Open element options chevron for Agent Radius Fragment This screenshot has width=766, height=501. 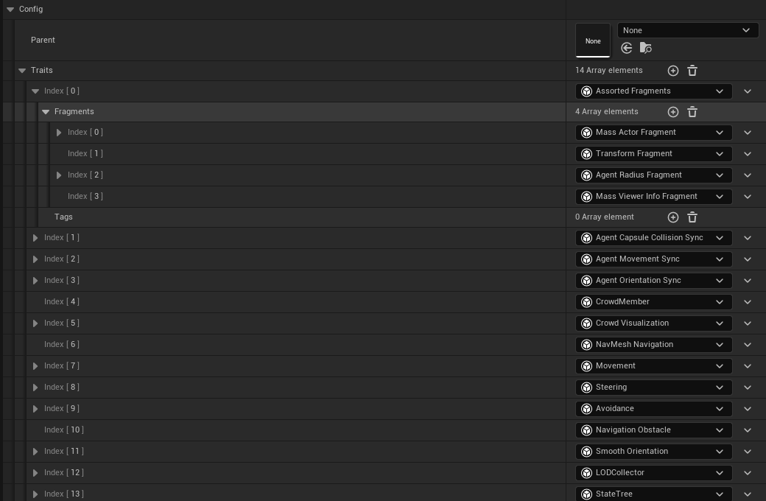[x=748, y=175]
